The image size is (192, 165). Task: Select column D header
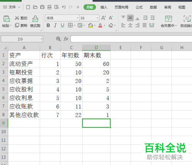[96, 48]
